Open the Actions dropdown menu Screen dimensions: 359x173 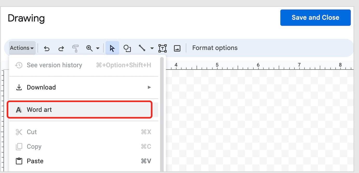22,48
